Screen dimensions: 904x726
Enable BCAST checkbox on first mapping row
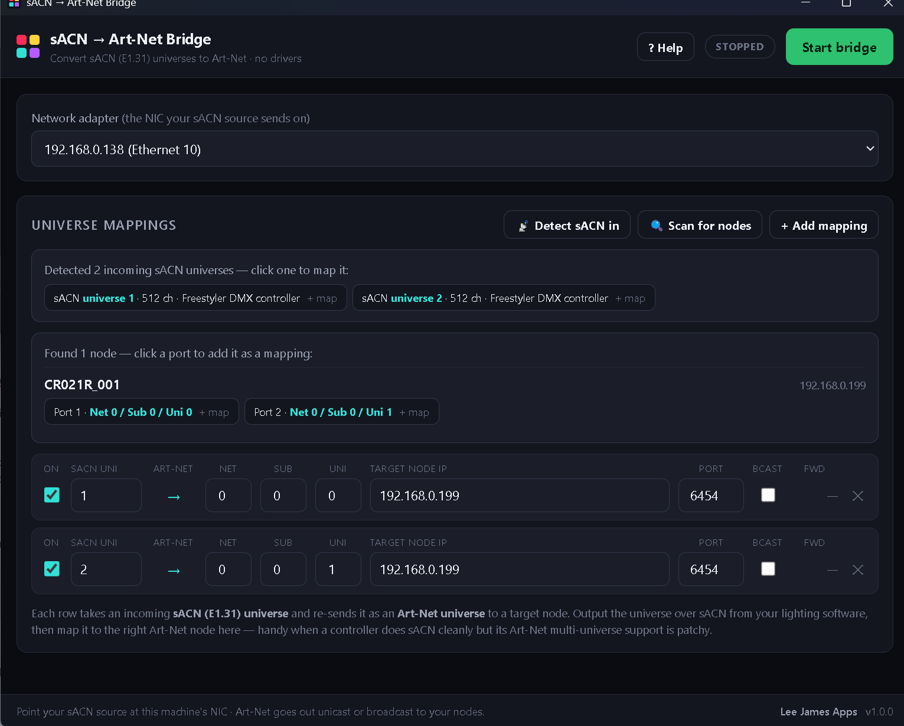pyautogui.click(x=768, y=495)
